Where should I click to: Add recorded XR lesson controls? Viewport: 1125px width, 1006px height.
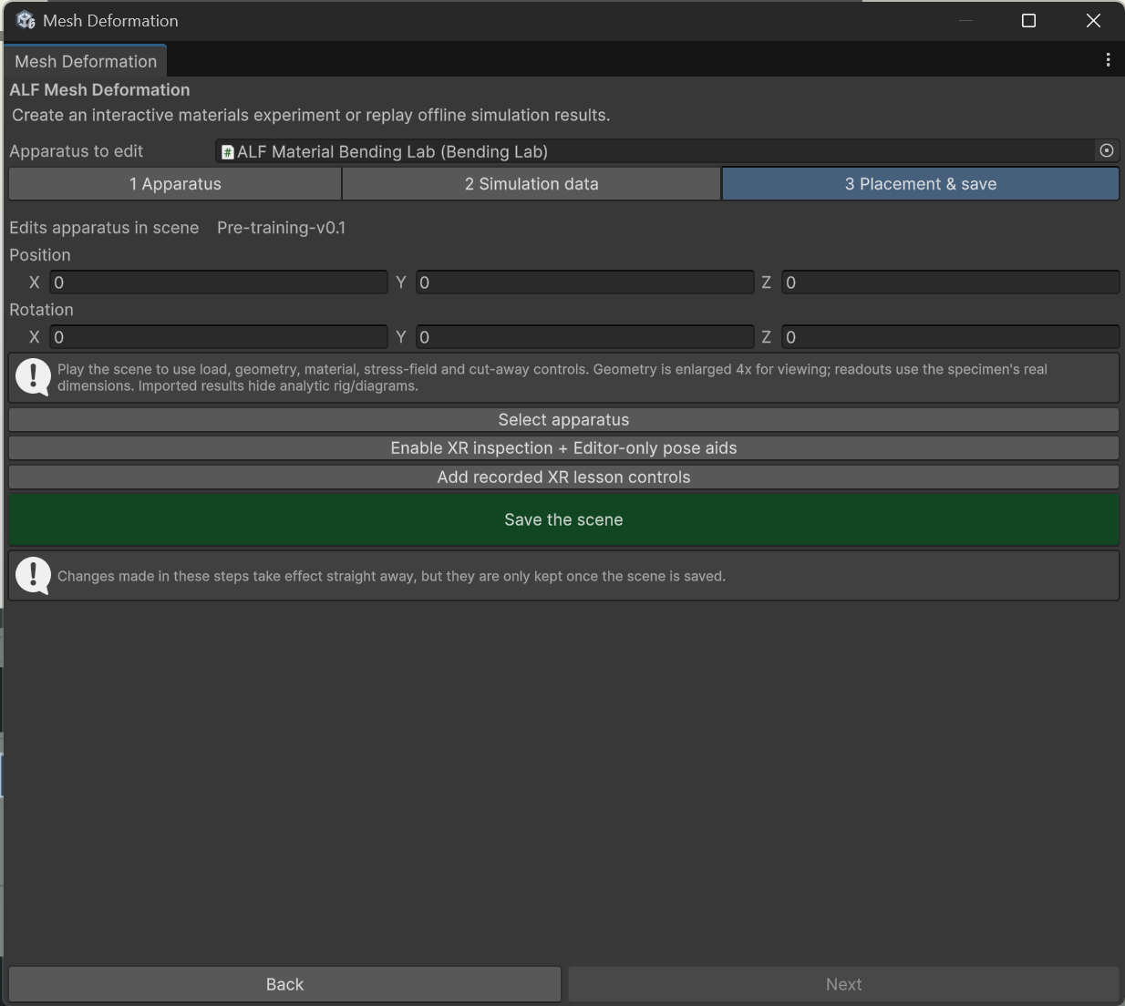(x=563, y=477)
